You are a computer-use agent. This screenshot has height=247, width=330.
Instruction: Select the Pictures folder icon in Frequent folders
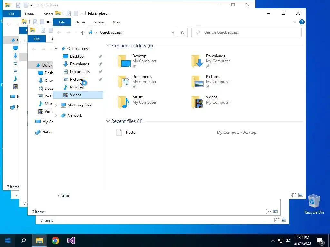tap(198, 81)
